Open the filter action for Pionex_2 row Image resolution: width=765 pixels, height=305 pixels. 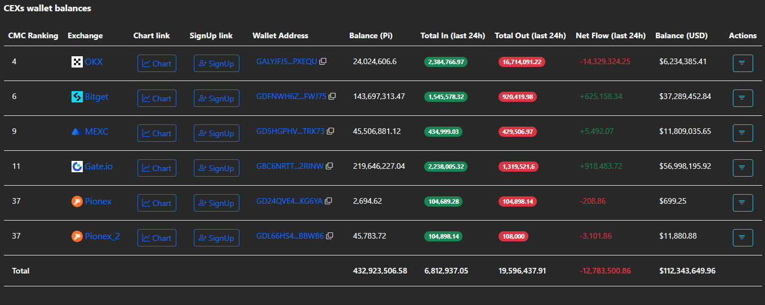742,237
